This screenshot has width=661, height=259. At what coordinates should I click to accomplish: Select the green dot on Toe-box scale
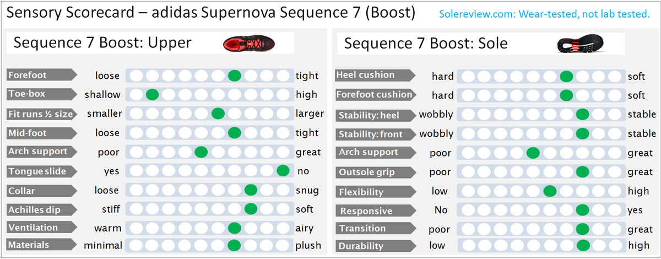click(x=153, y=94)
